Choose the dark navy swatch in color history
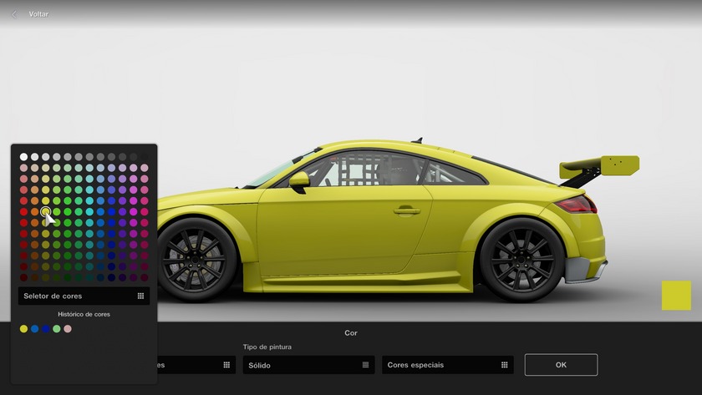 click(46, 329)
